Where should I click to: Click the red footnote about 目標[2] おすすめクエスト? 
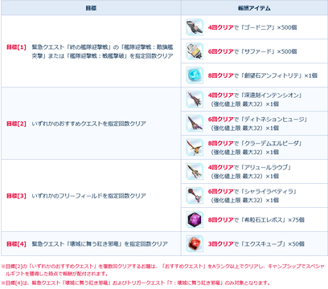click(x=163, y=270)
